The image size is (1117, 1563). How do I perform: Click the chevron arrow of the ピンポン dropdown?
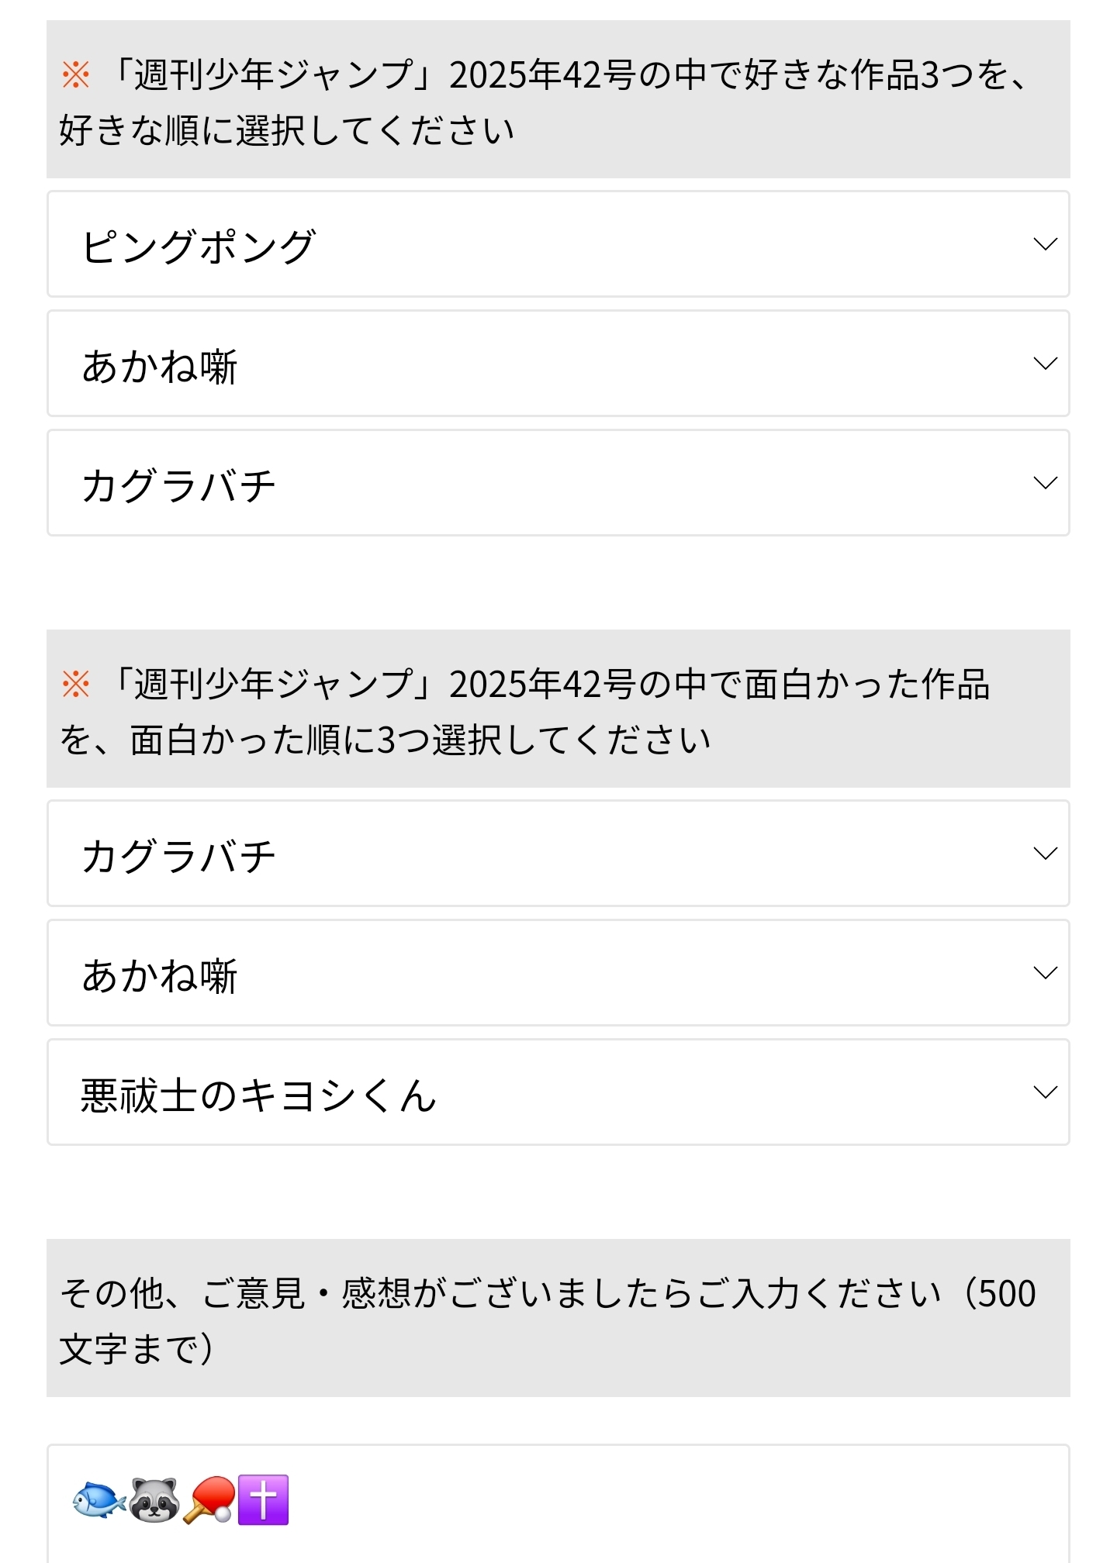1045,244
